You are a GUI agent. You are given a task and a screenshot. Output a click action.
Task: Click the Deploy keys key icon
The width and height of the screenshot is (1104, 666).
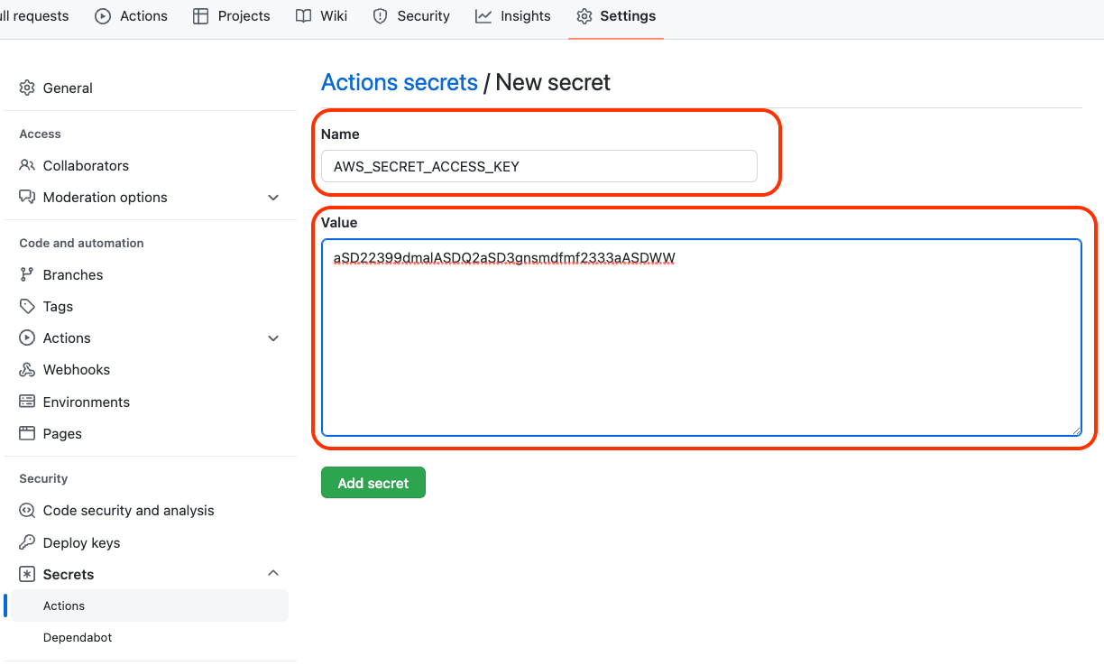(27, 543)
